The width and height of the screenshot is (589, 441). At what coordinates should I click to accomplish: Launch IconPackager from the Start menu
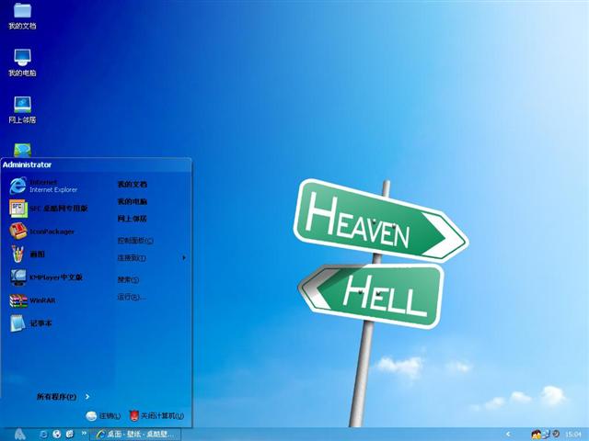coord(42,232)
